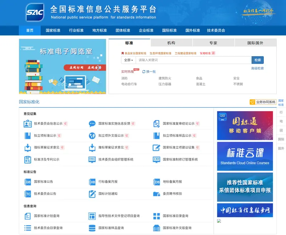Open the 高级检索 advanced search link

point(257,68)
